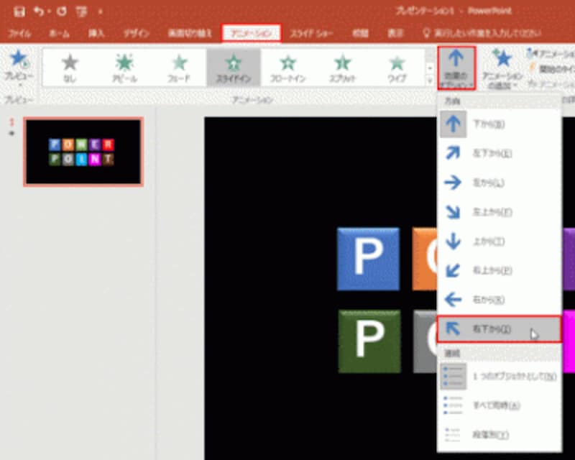Choose 右上から (From Top-Right) direction

tap(499, 271)
